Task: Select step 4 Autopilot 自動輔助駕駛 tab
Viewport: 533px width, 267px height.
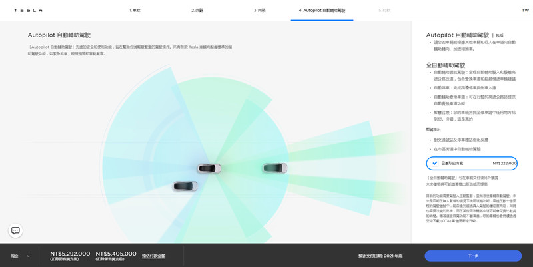Action: [x=322, y=10]
